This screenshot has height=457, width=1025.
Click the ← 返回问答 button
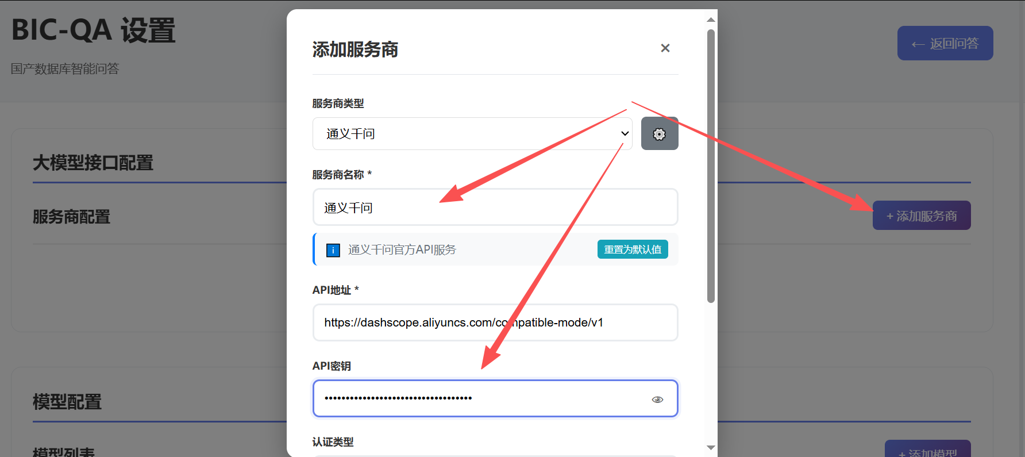tap(945, 43)
